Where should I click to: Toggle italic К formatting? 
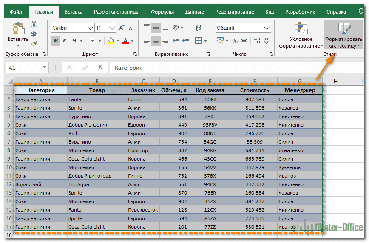point(65,41)
